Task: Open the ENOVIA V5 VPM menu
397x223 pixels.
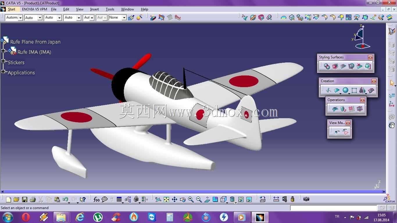Action: (x=35, y=9)
